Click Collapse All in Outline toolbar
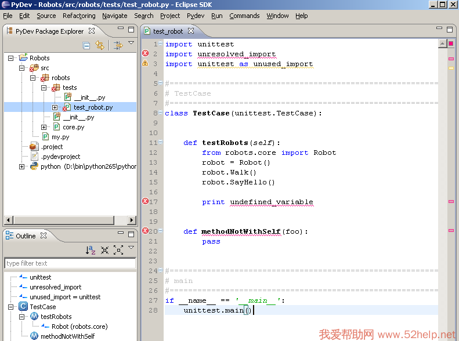This screenshot has height=341, width=459. [104, 250]
